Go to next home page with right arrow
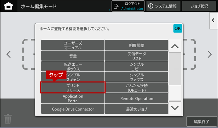 coord(209,54)
